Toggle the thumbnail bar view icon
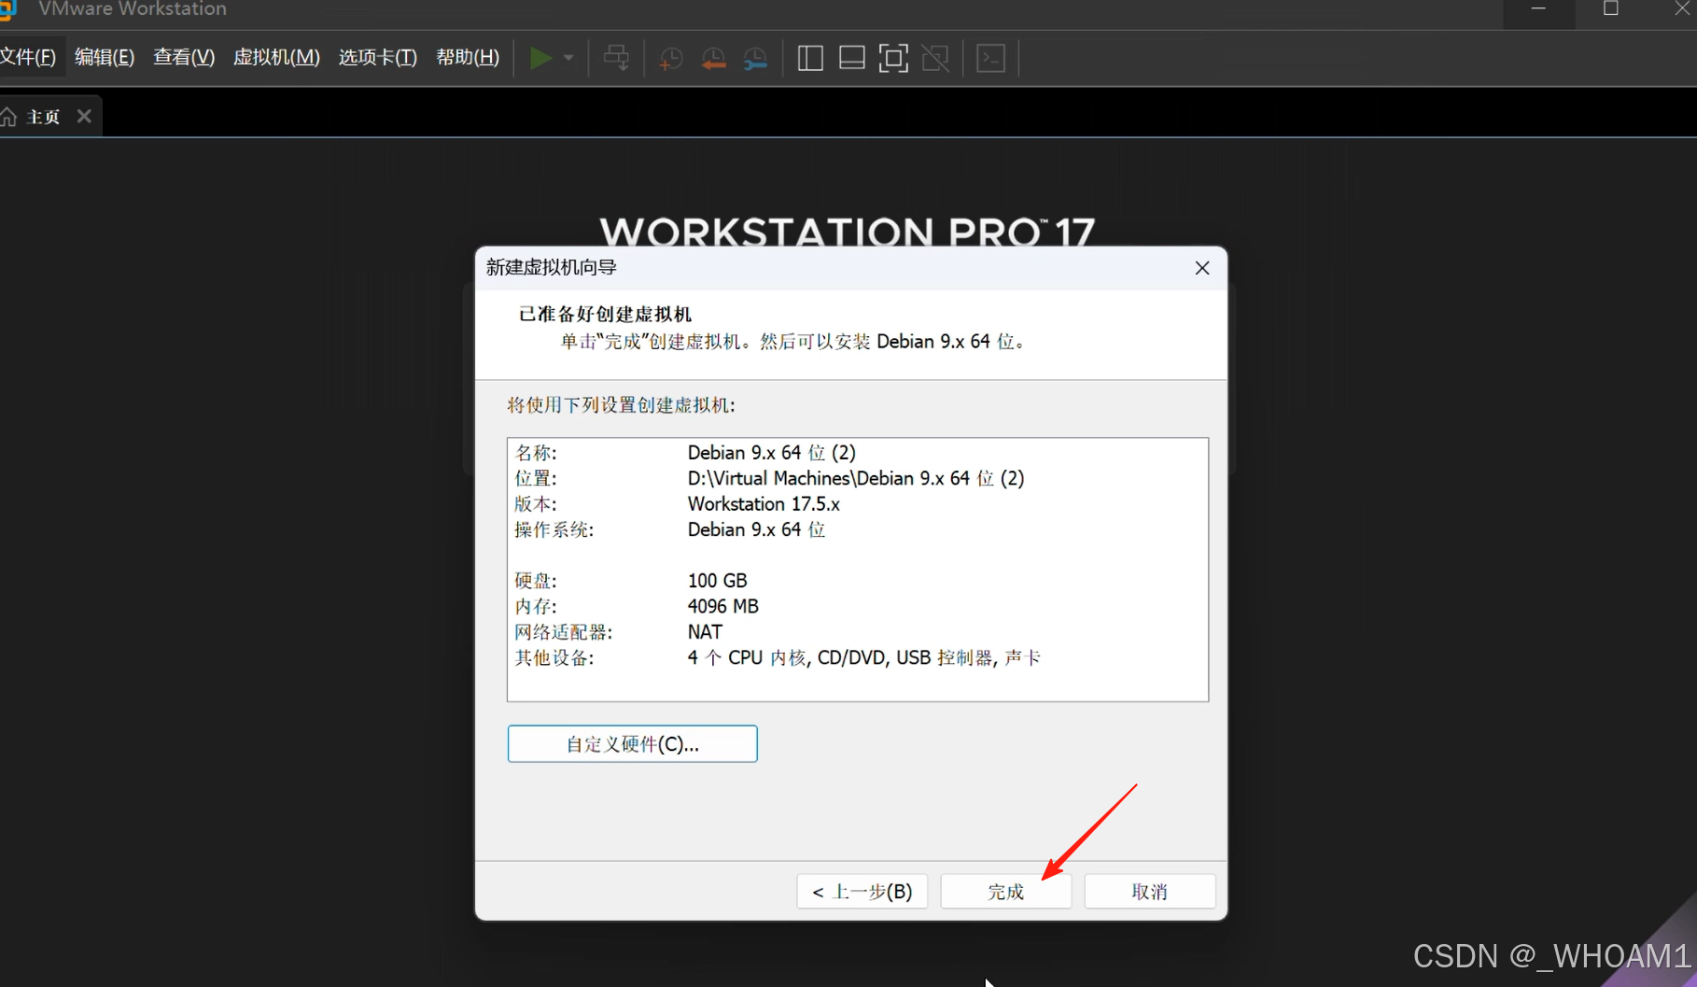This screenshot has height=987, width=1697. tap(851, 58)
